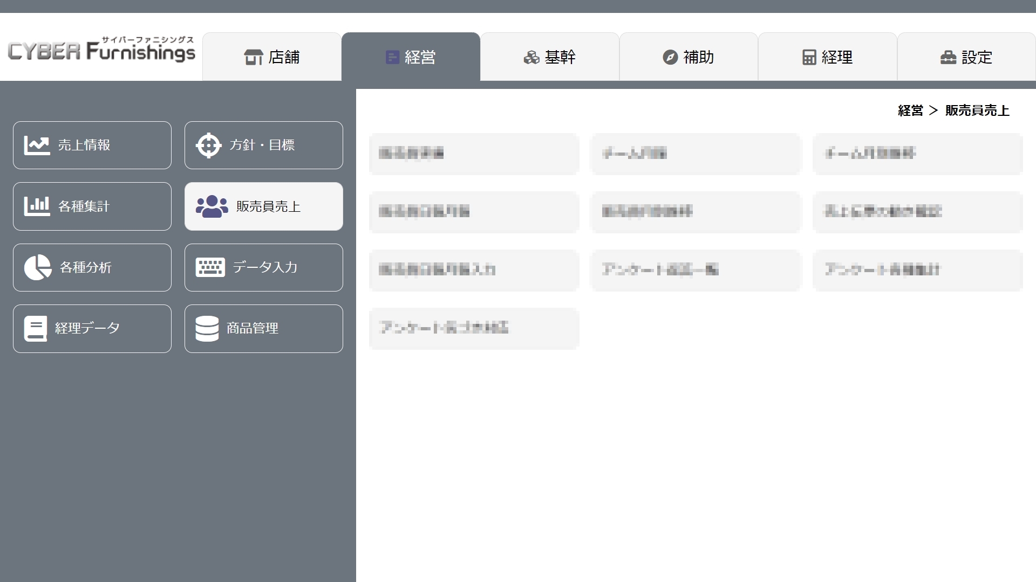
Task: Open the 基幹 tab
Action: 550,57
